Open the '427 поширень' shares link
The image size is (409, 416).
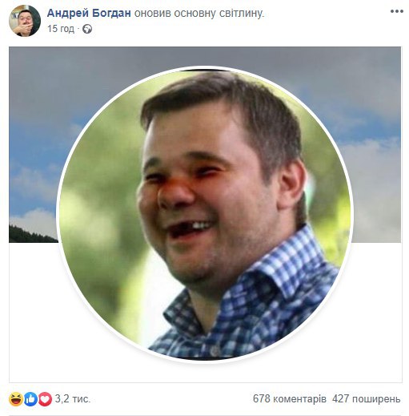(366, 399)
